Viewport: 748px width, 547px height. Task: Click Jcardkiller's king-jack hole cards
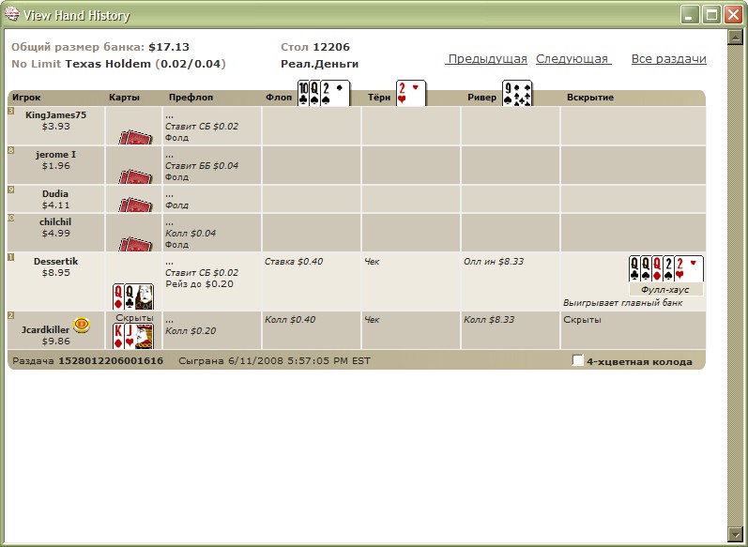coord(133,336)
